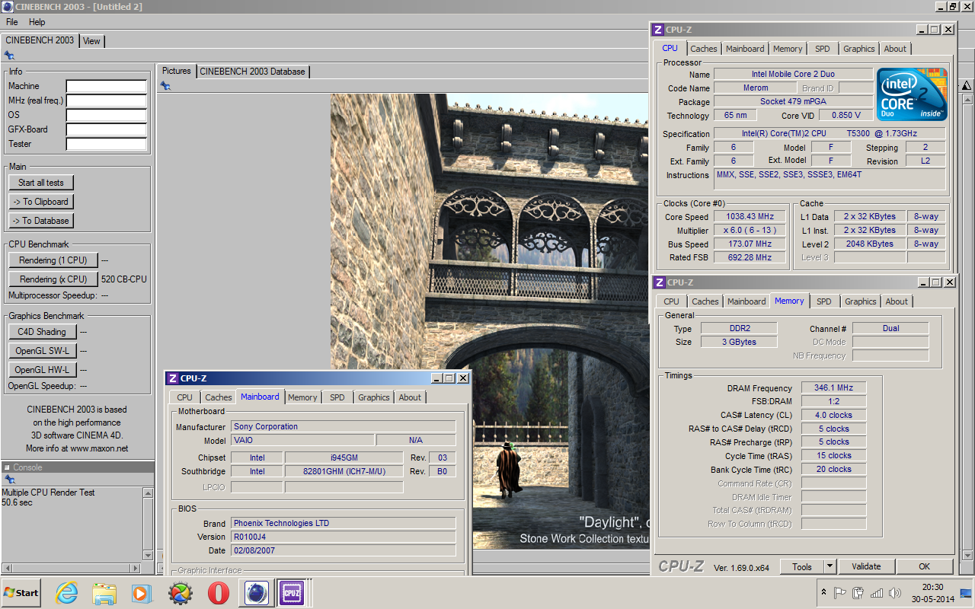Click the CINEBENCH app icon in the title bar

click(8, 7)
